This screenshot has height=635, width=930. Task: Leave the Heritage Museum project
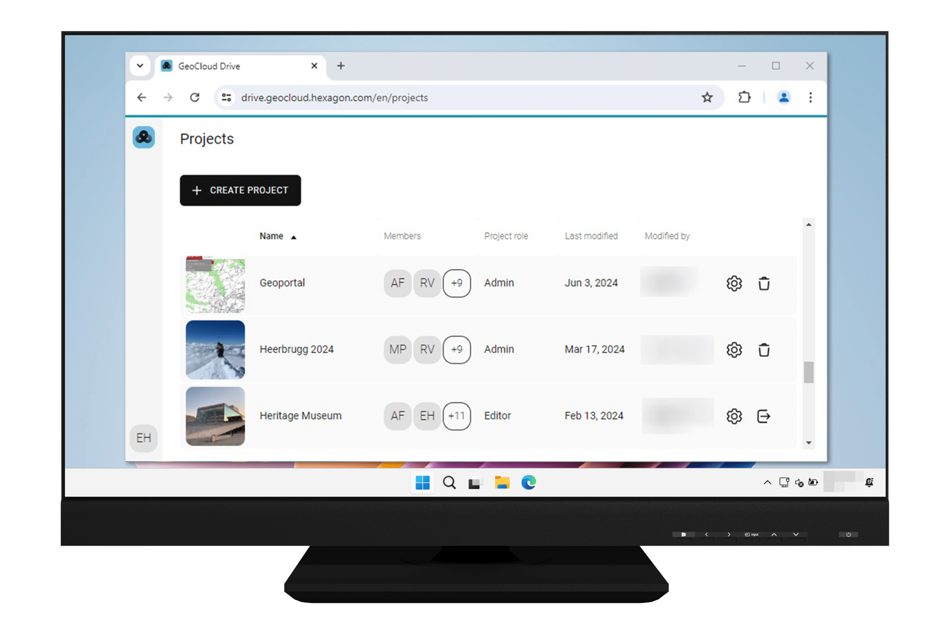[x=765, y=416]
